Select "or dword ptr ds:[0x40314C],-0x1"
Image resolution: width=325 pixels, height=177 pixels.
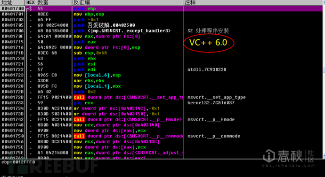pyautogui.click(x=116, y=108)
